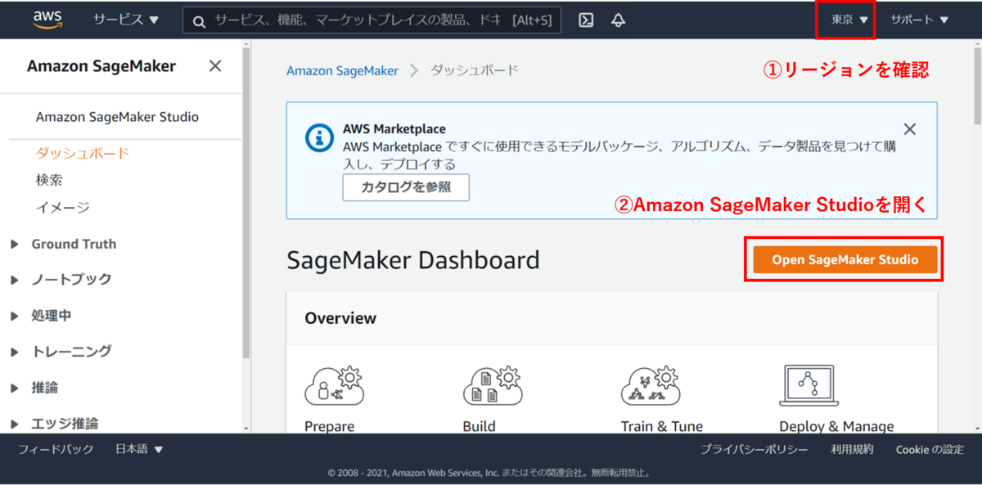Image resolution: width=982 pixels, height=485 pixels.
Task: Click the Amazon SageMaker breadcrumb link
Action: click(342, 70)
